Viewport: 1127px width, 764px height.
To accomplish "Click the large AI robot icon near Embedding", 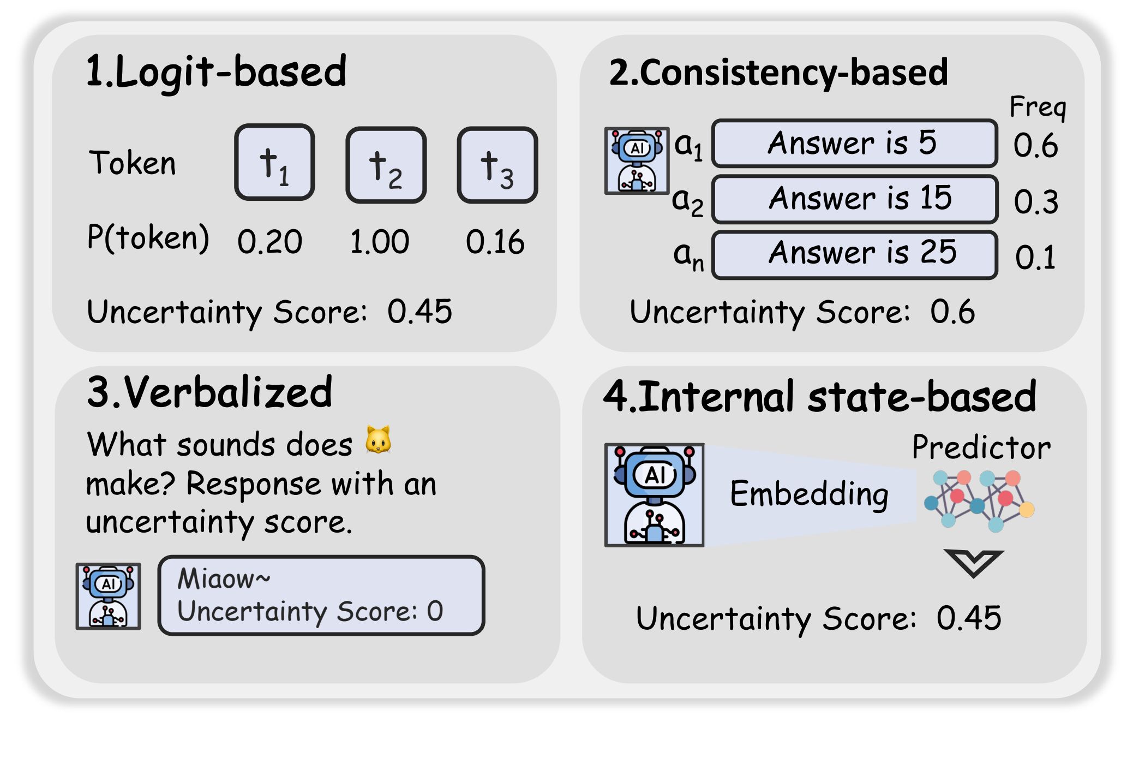I will tap(654, 495).
